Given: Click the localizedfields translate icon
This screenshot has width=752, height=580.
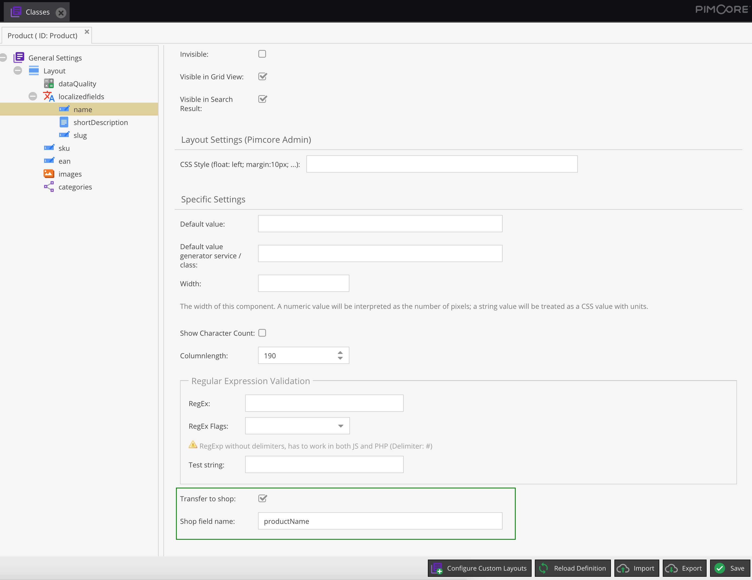Looking at the screenshot, I should [x=49, y=96].
